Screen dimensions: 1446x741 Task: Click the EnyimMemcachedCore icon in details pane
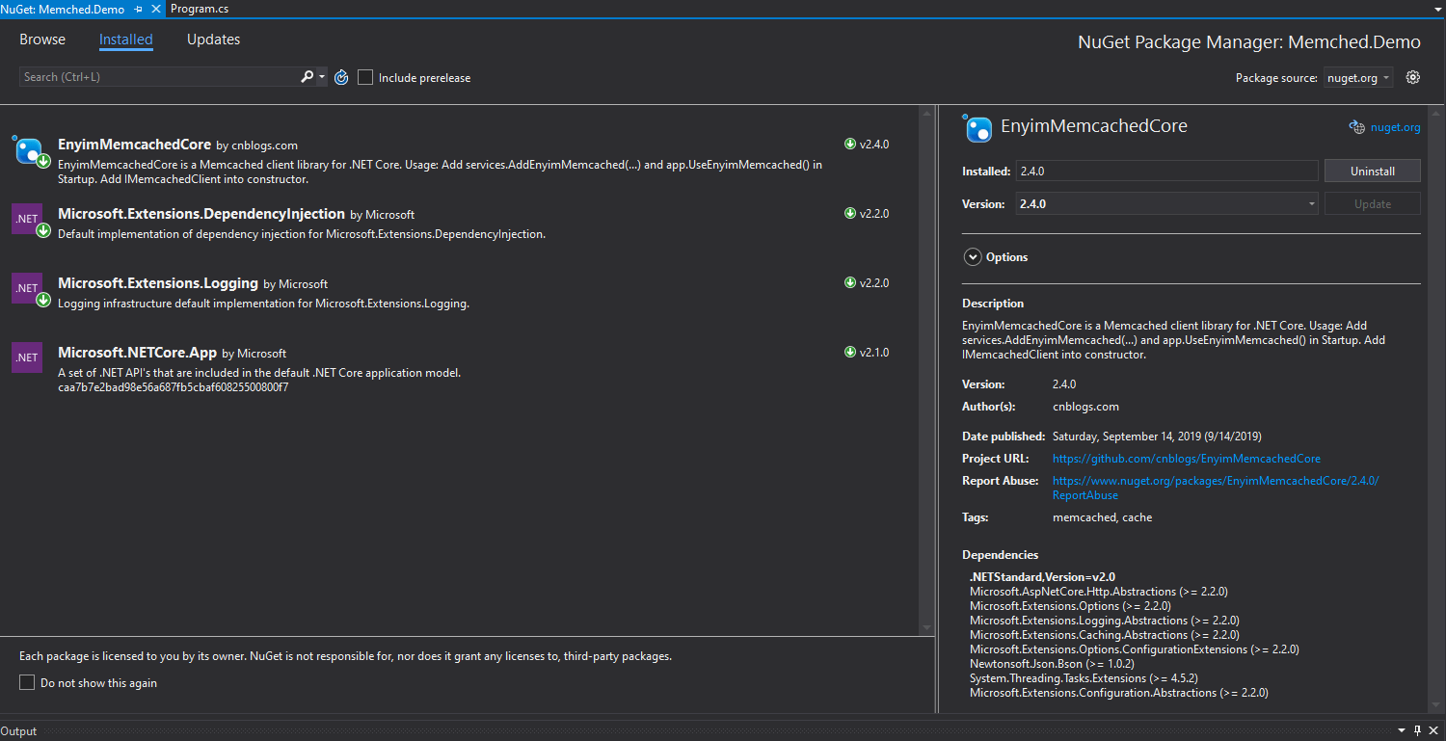click(x=977, y=128)
